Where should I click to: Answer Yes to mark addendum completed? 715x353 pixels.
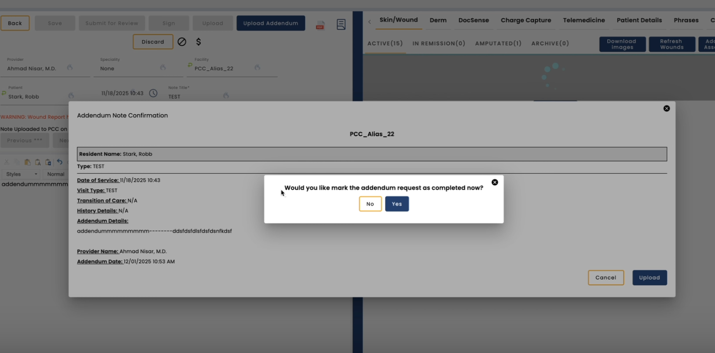(397, 204)
